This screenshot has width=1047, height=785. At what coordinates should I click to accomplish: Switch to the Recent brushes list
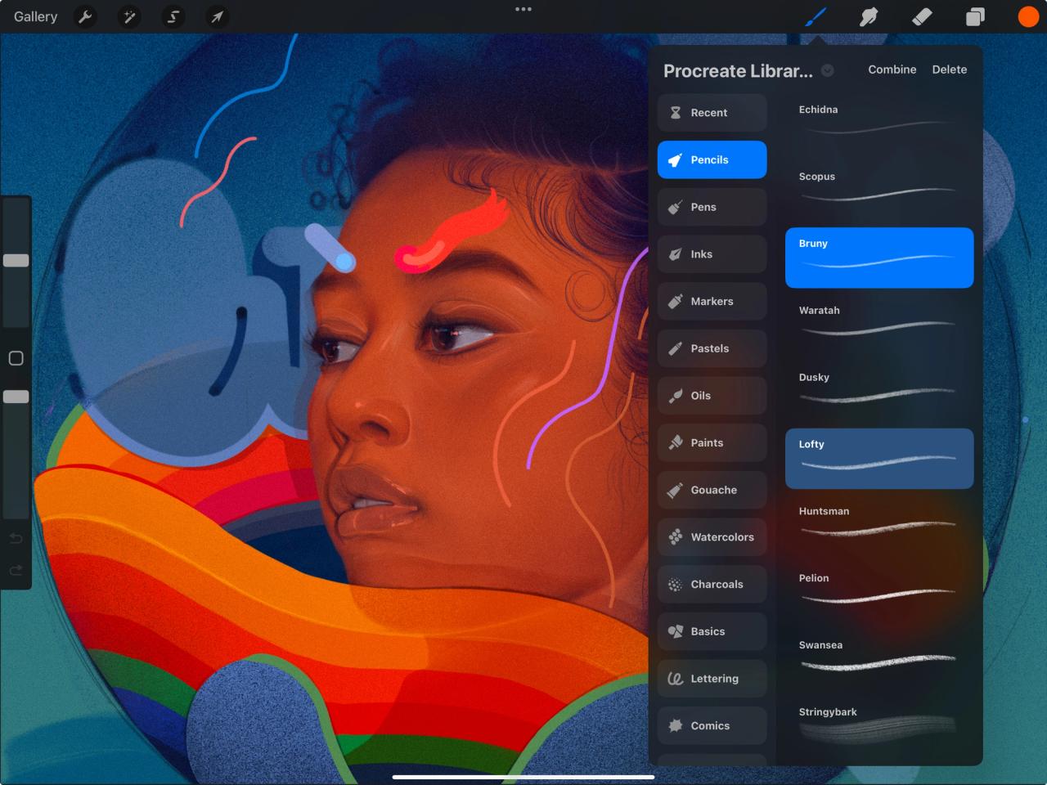[x=711, y=112]
